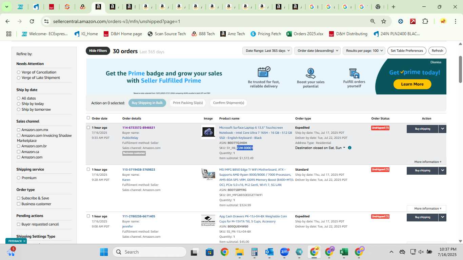Image resolution: width=463 pixels, height=260 pixels.
Task: Open the red arrow extension icon
Action: 413,21
